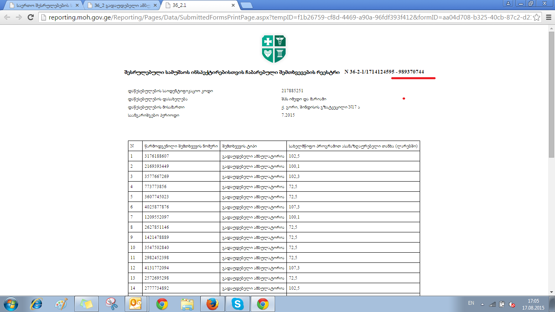This screenshot has width=555, height=312.
Task: Click the page icon in the address bar
Action: 44,17
